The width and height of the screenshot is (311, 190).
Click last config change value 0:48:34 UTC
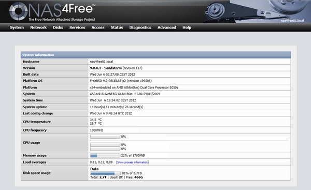(111, 113)
